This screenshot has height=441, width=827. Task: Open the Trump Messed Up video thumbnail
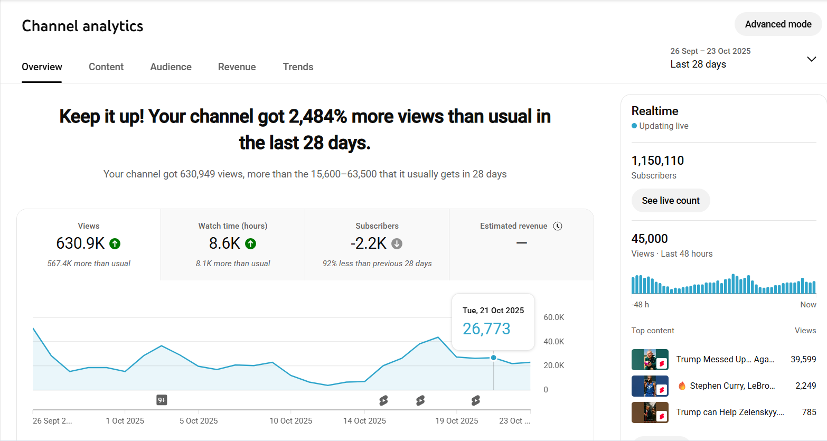tap(650, 360)
